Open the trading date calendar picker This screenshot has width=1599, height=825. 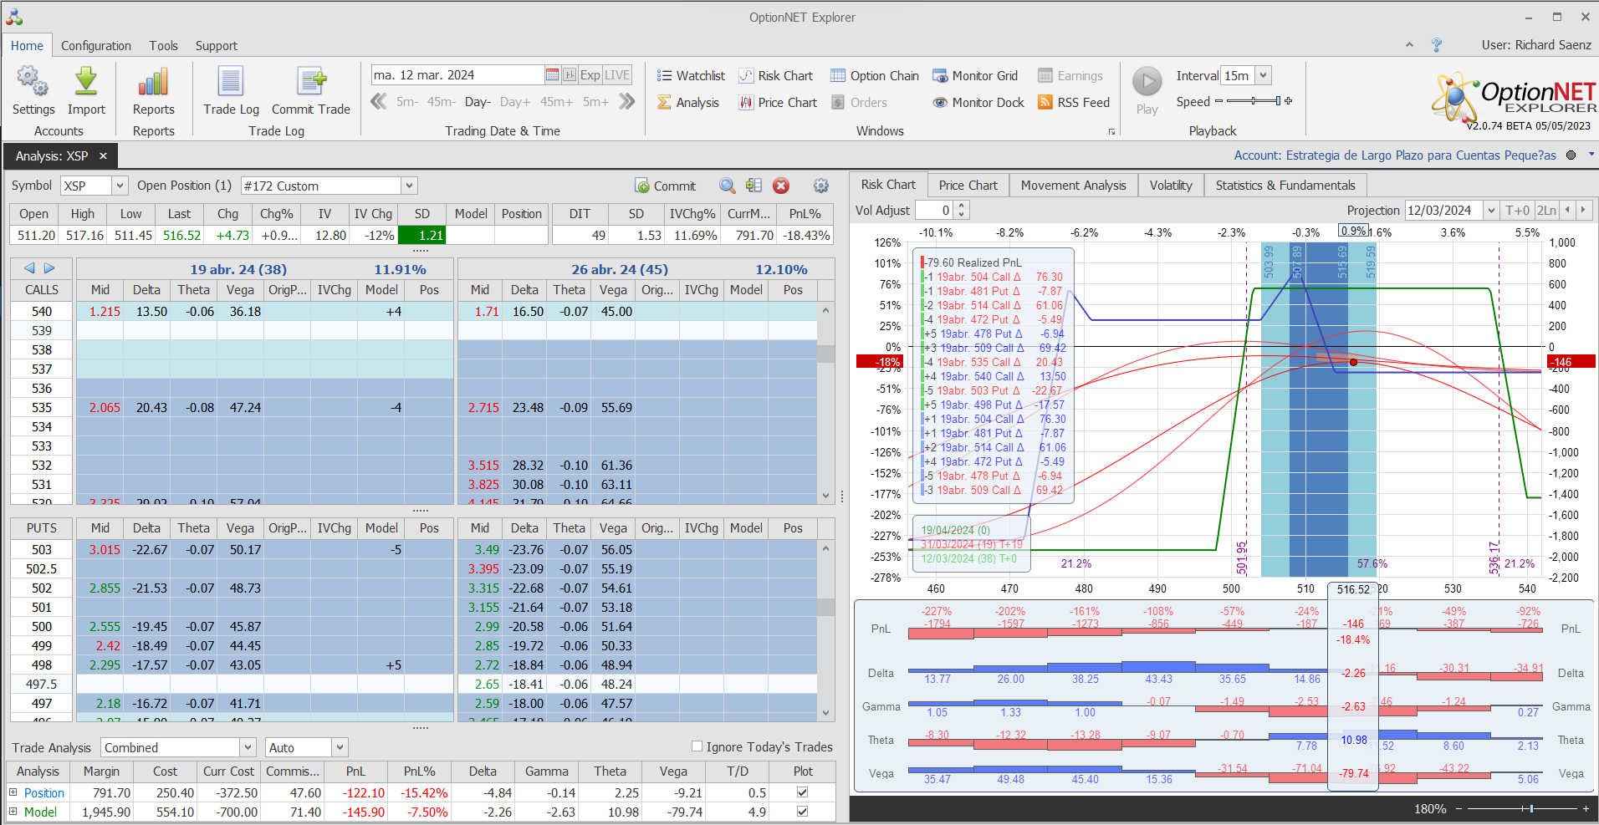[552, 75]
